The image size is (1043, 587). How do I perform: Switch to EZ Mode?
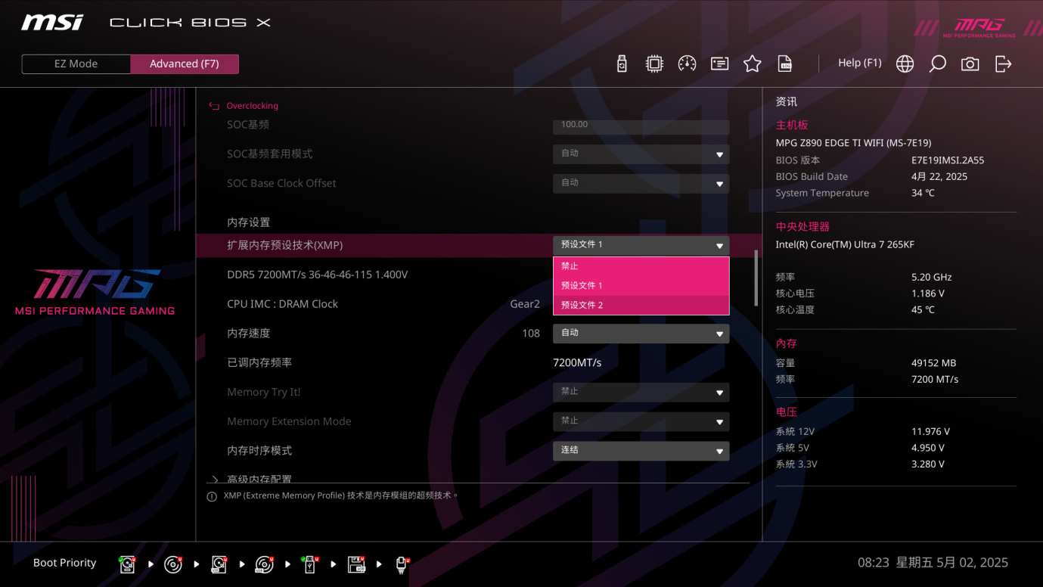[x=76, y=64]
